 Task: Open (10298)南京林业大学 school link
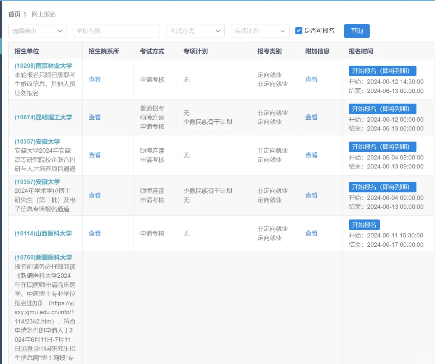click(43, 66)
